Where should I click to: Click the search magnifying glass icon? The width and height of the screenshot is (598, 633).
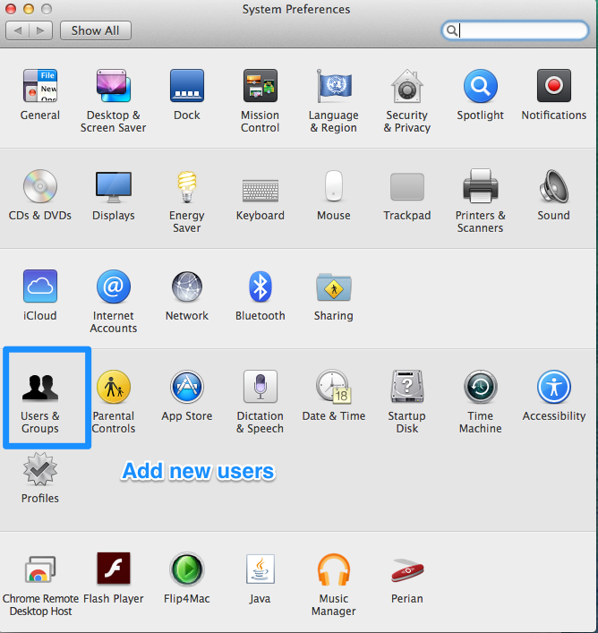click(452, 30)
